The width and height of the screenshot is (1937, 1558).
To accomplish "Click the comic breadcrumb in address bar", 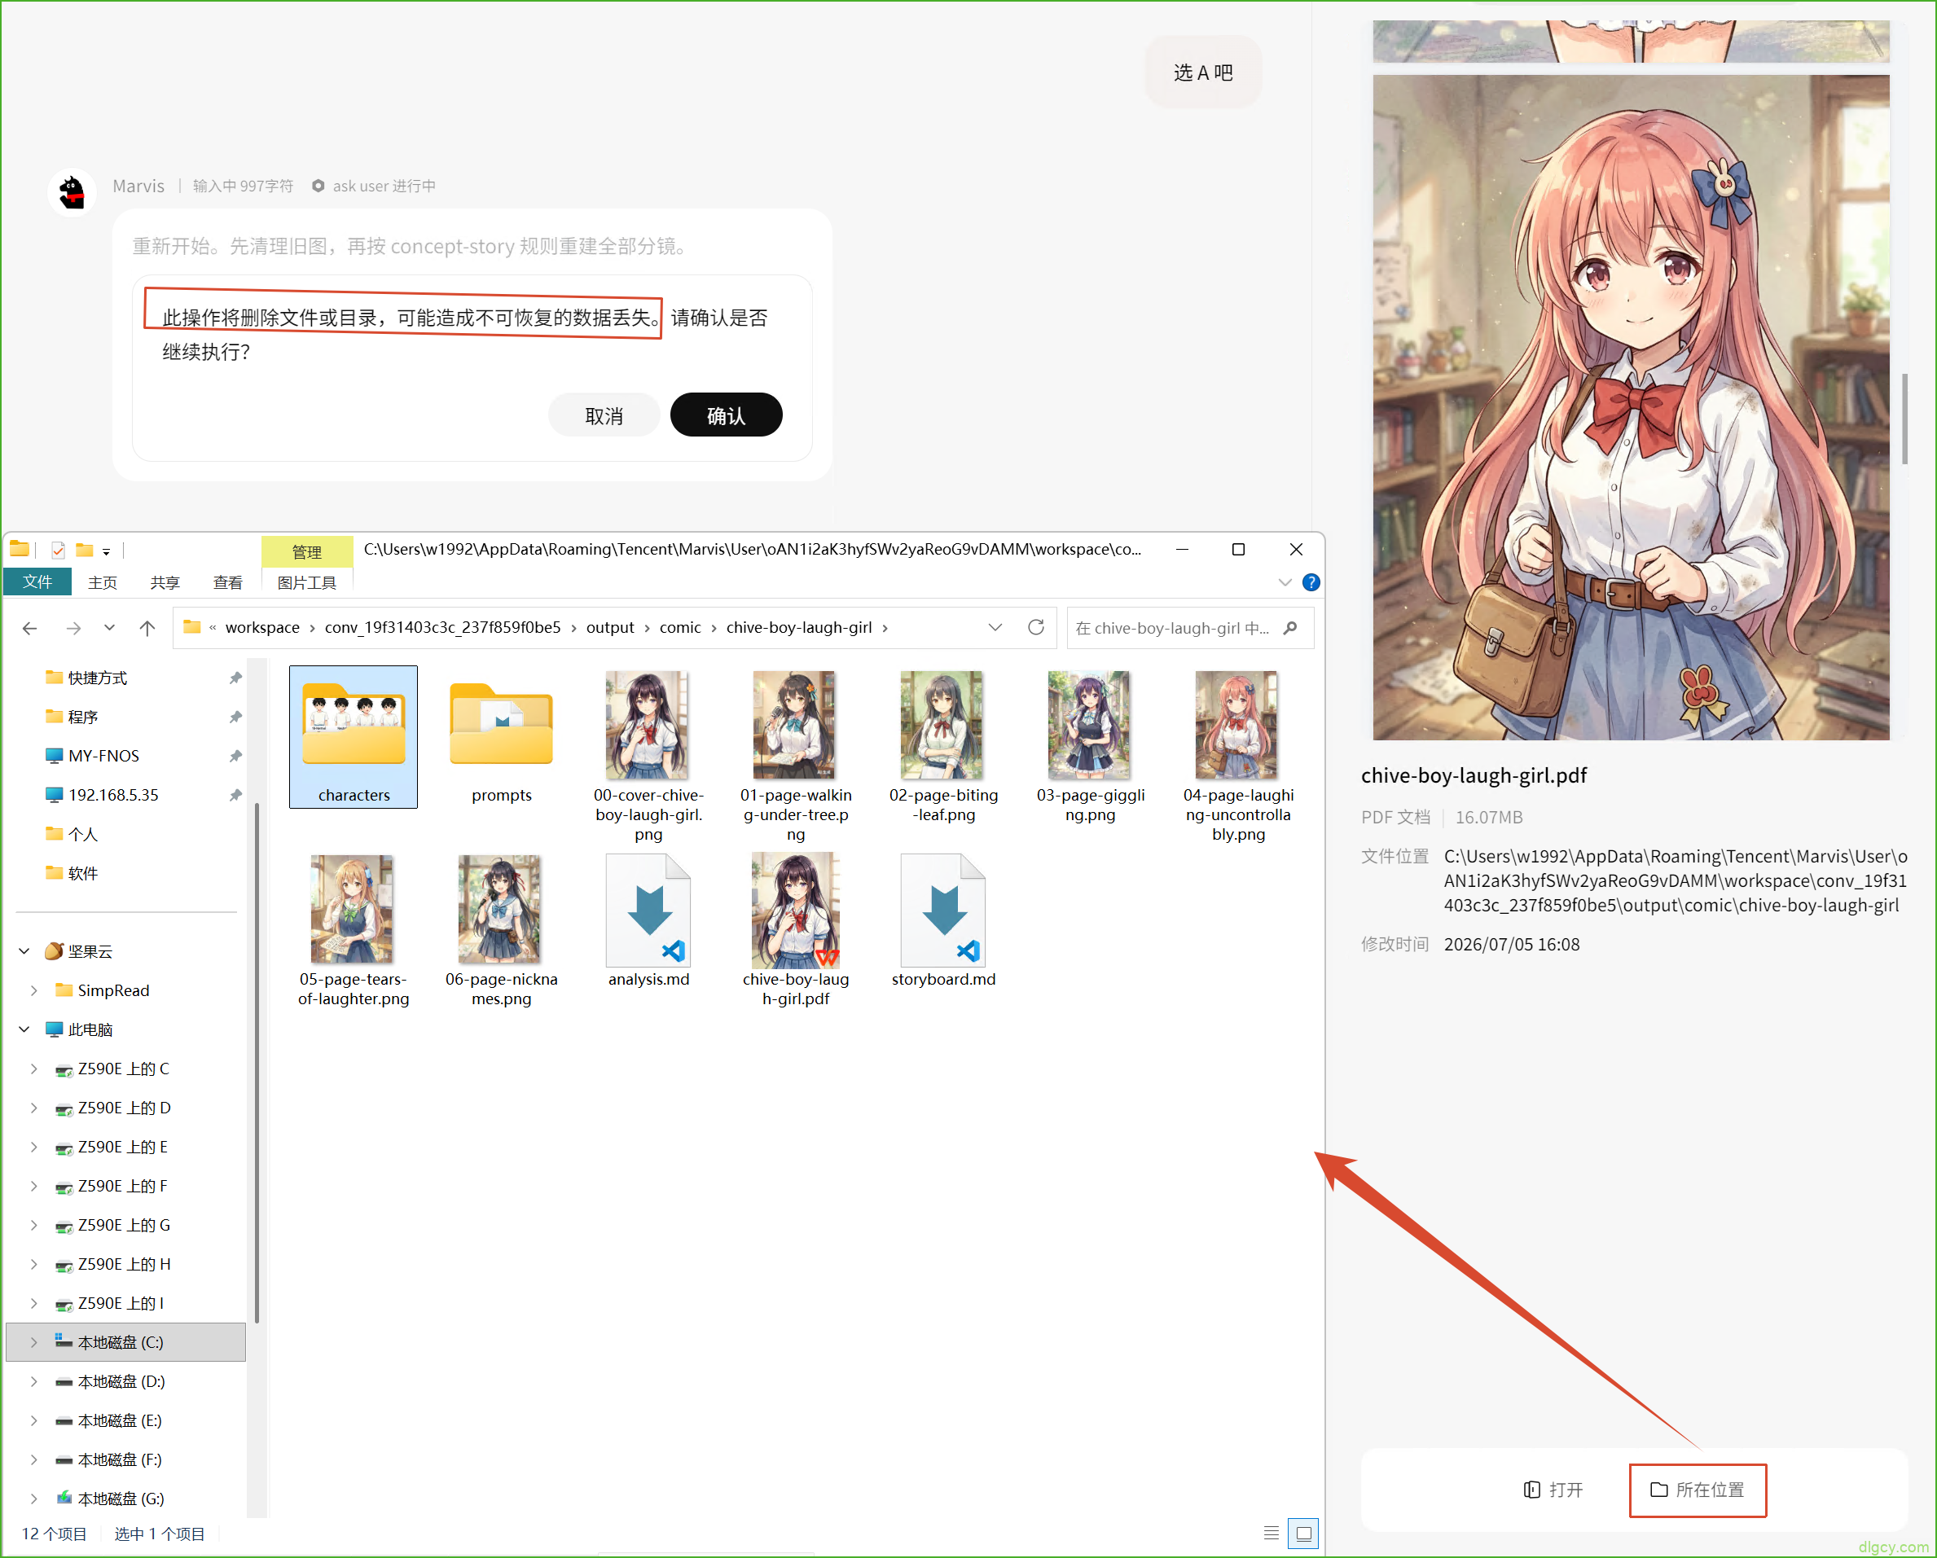I will pos(680,628).
